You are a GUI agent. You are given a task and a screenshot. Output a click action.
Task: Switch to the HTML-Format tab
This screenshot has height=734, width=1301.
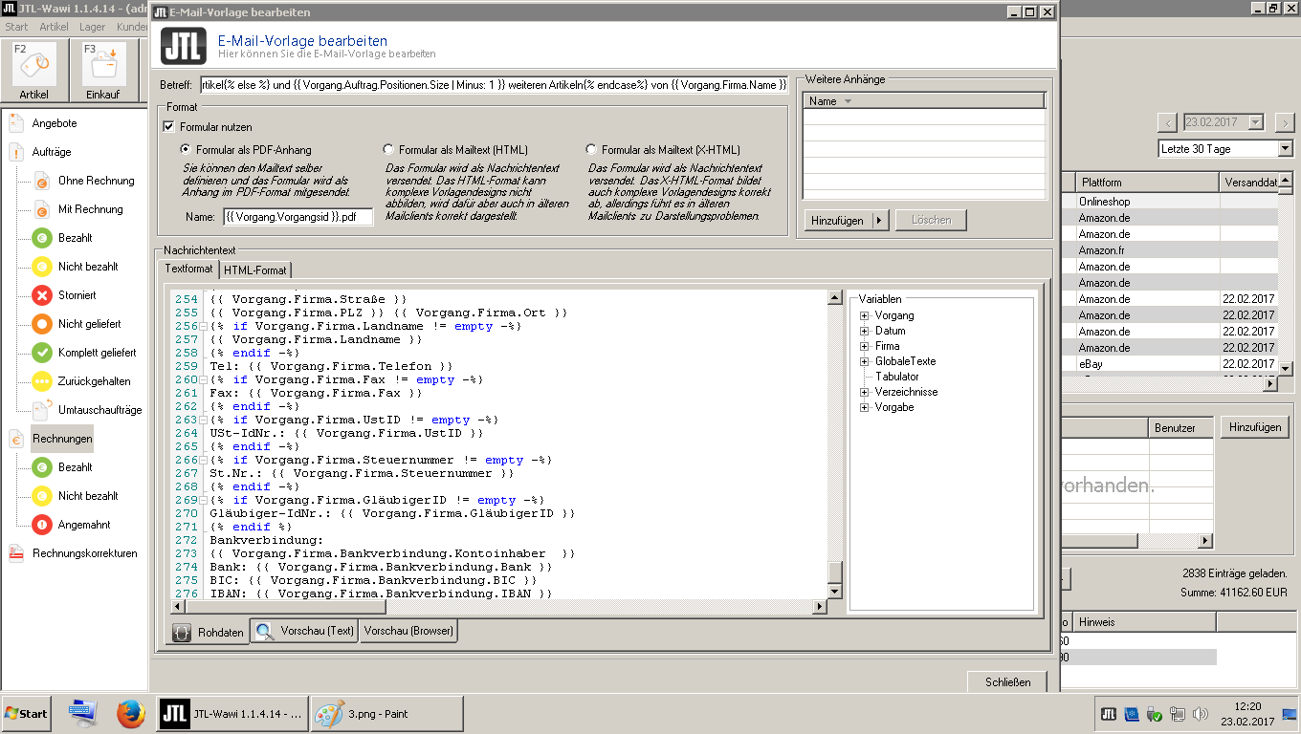(x=254, y=270)
